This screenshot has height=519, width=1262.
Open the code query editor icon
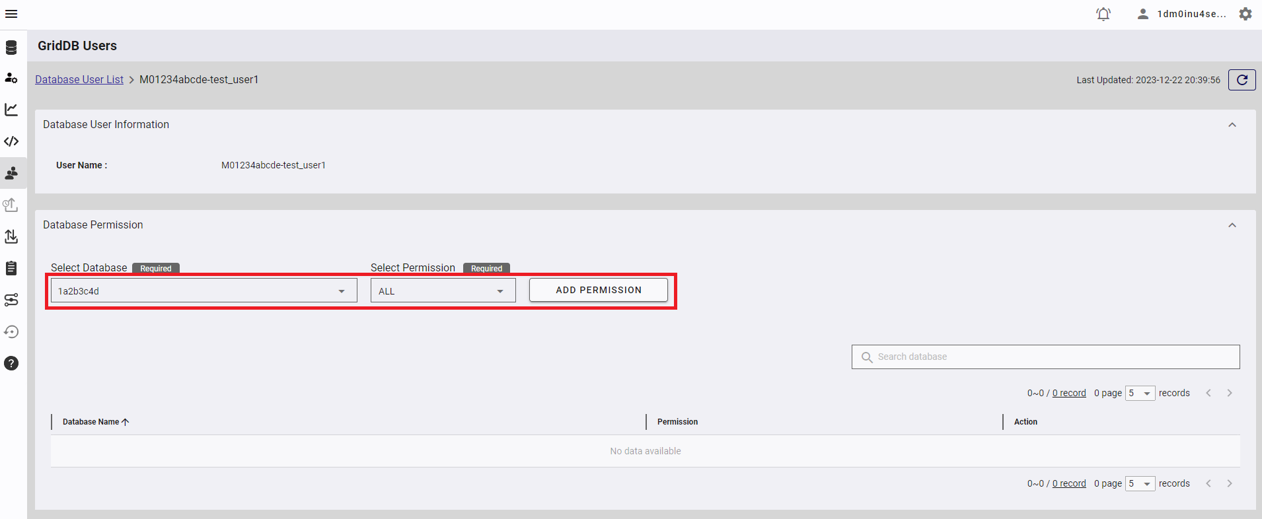click(11, 141)
